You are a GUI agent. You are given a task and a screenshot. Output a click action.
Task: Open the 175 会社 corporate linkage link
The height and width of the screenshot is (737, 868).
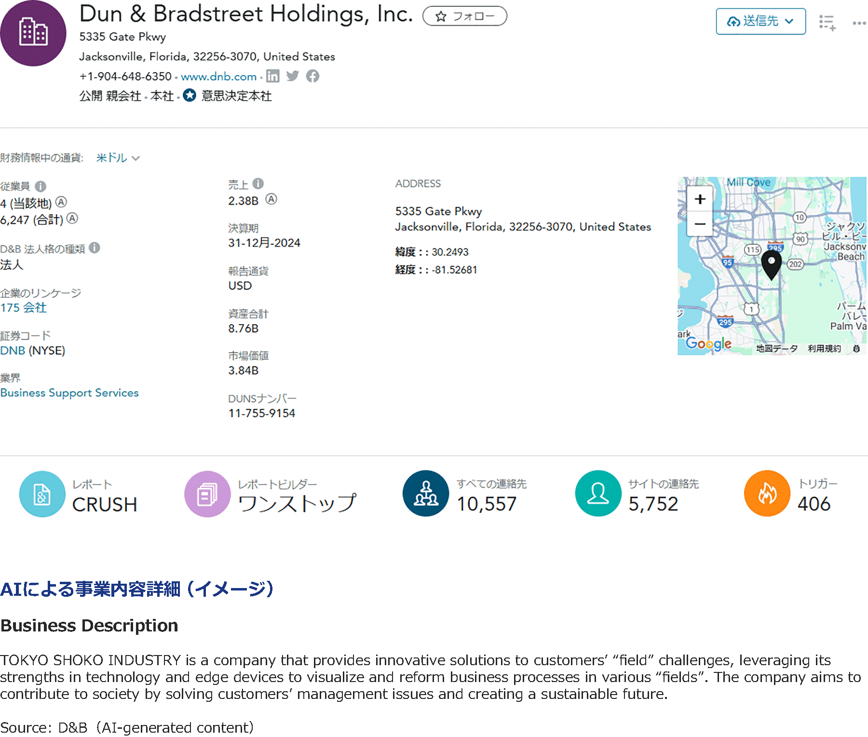(x=23, y=308)
